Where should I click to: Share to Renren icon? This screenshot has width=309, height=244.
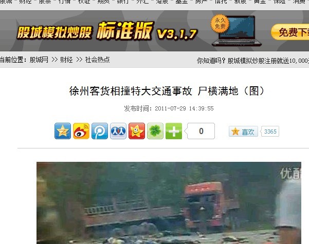(118, 131)
